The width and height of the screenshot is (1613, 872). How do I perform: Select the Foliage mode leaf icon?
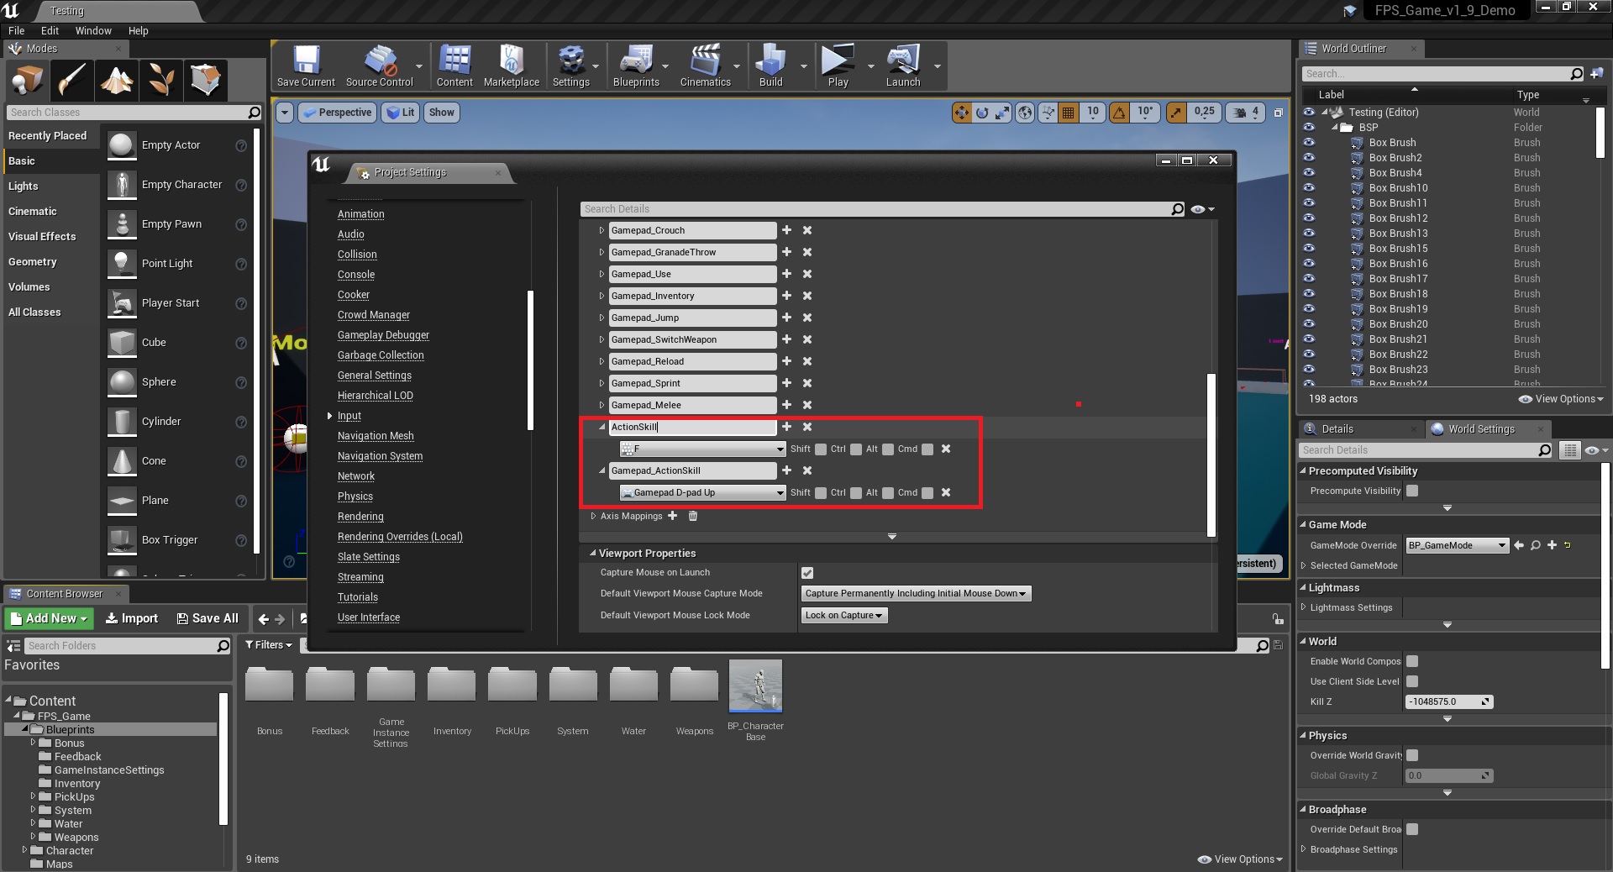pyautogui.click(x=161, y=81)
